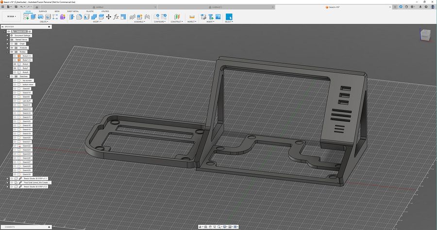
Task: Click the Create Form purple icon
Action: click(63, 17)
